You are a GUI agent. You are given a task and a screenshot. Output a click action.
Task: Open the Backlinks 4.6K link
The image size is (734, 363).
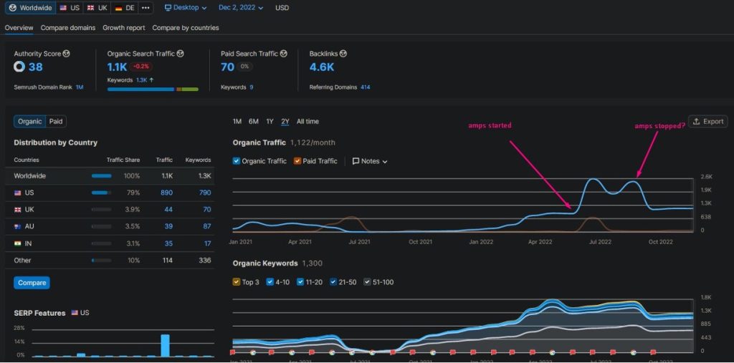pos(322,67)
